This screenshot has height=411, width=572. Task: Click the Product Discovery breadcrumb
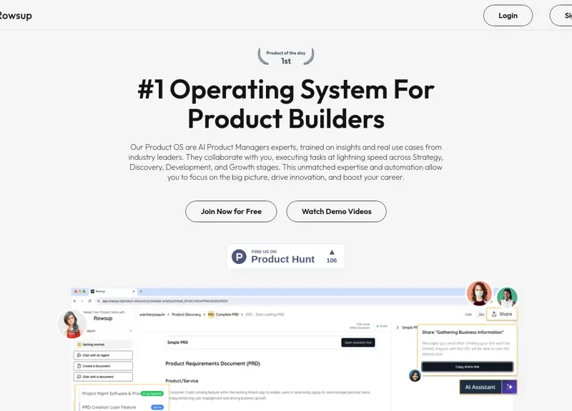pos(187,314)
